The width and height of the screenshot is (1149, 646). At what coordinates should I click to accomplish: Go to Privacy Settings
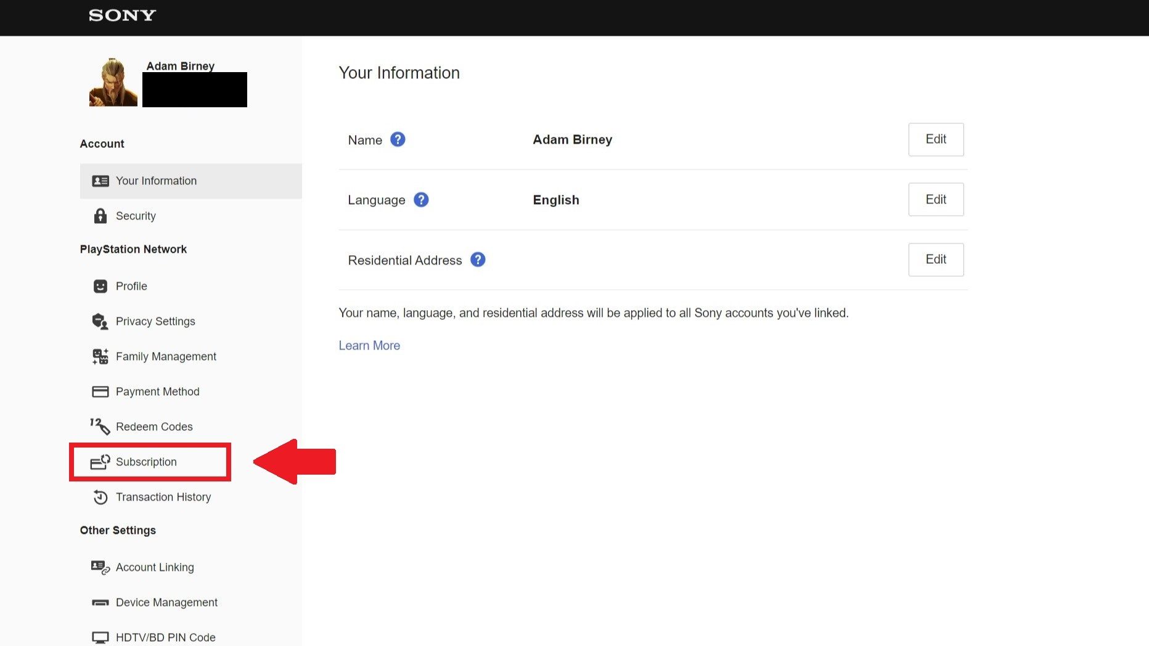(155, 321)
